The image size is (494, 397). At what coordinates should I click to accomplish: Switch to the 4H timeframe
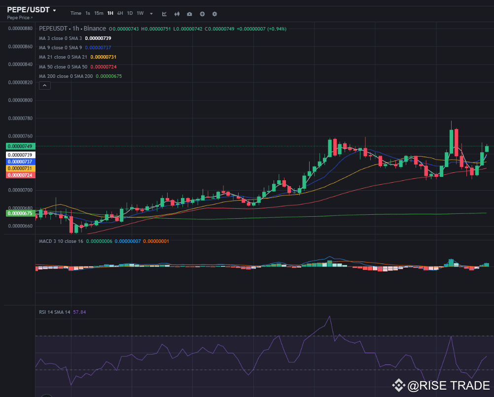[120, 13]
